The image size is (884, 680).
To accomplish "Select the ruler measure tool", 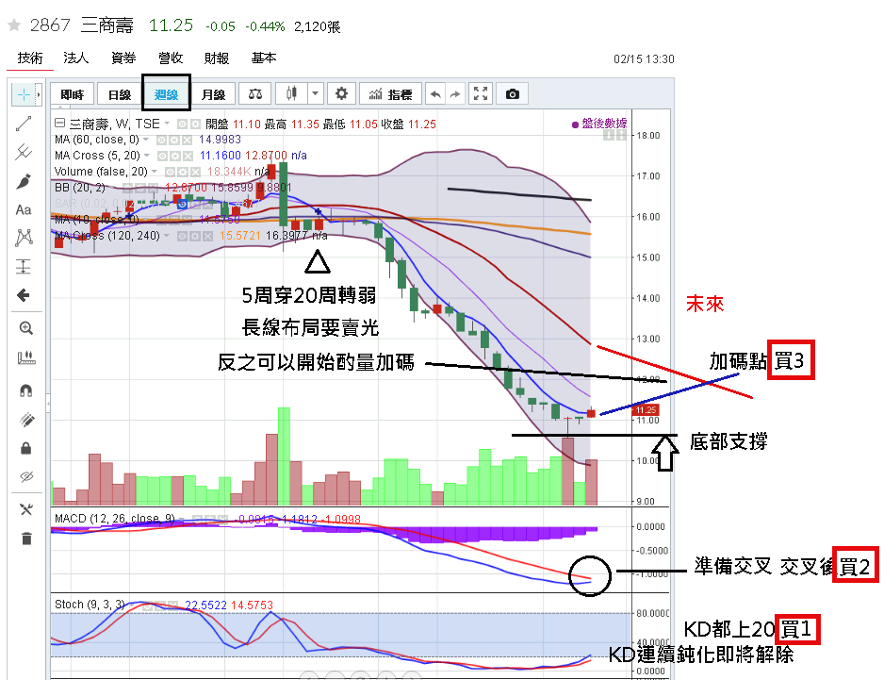I will (26, 357).
